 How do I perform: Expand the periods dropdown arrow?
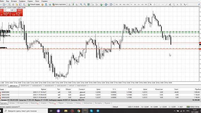[108, 4]
